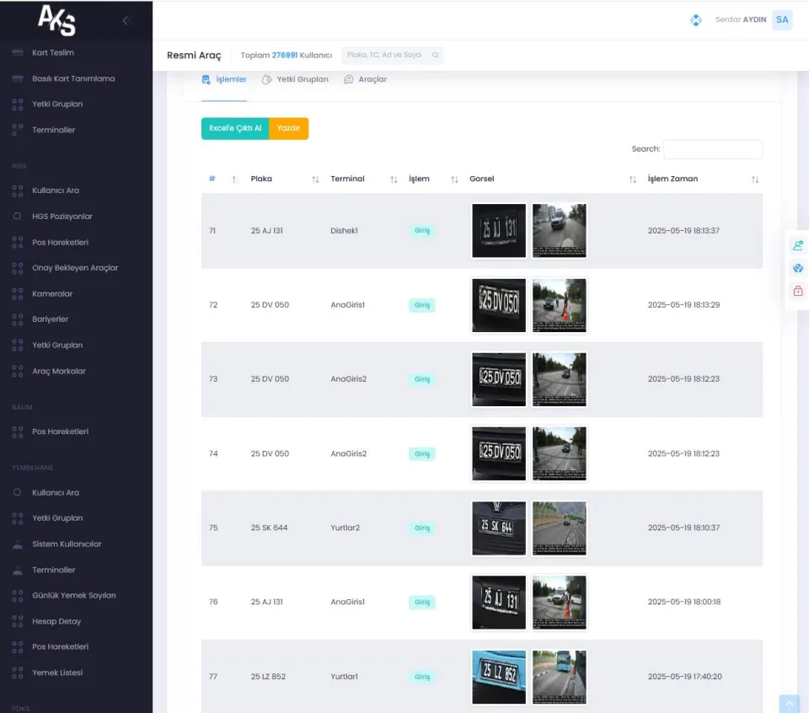Viewport: 809px width, 713px height.
Task: Collapse the sidebar with the double-chevron icon
Action: (127, 20)
